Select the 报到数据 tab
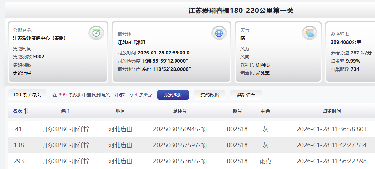 point(173,95)
